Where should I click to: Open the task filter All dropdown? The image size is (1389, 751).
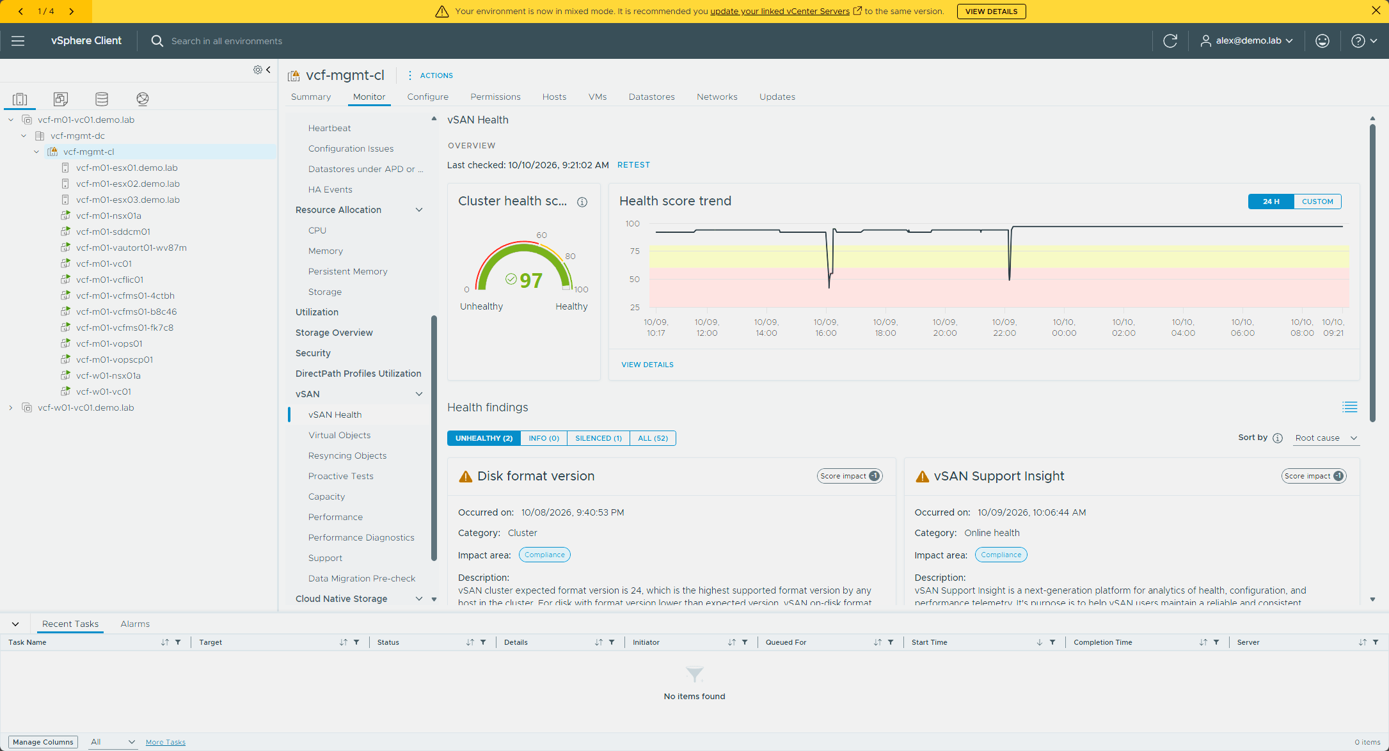coord(113,742)
